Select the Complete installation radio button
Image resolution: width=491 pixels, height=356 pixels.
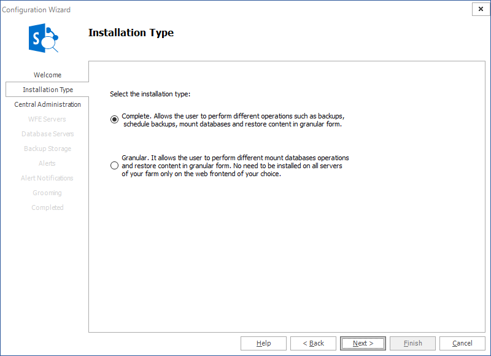point(114,120)
